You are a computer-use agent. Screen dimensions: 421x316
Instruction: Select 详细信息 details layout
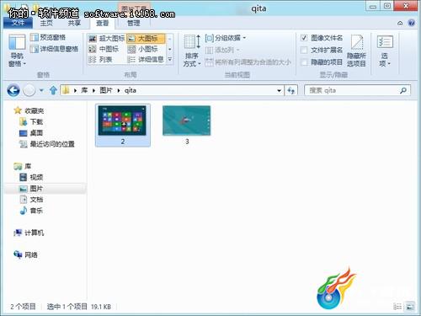[146, 59]
